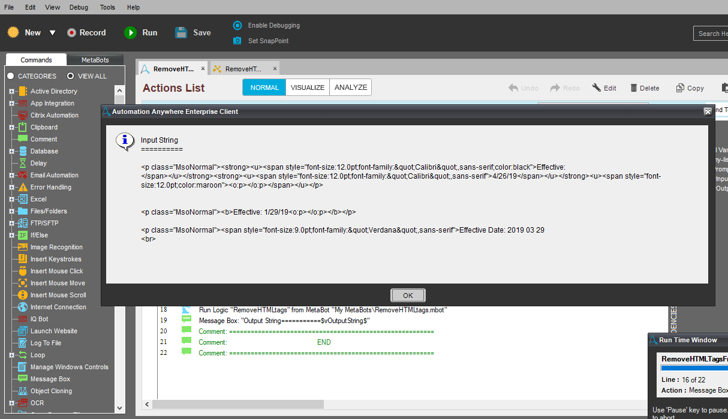Click the Database command icon
Image resolution: width=728 pixels, height=419 pixels.
coord(23,151)
